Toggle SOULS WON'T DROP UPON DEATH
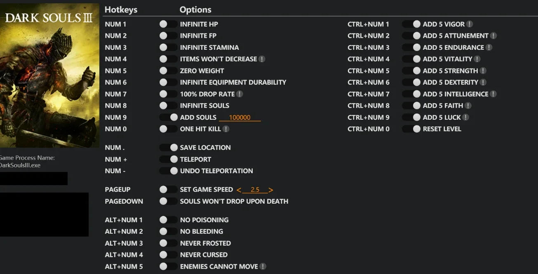 click(168, 202)
